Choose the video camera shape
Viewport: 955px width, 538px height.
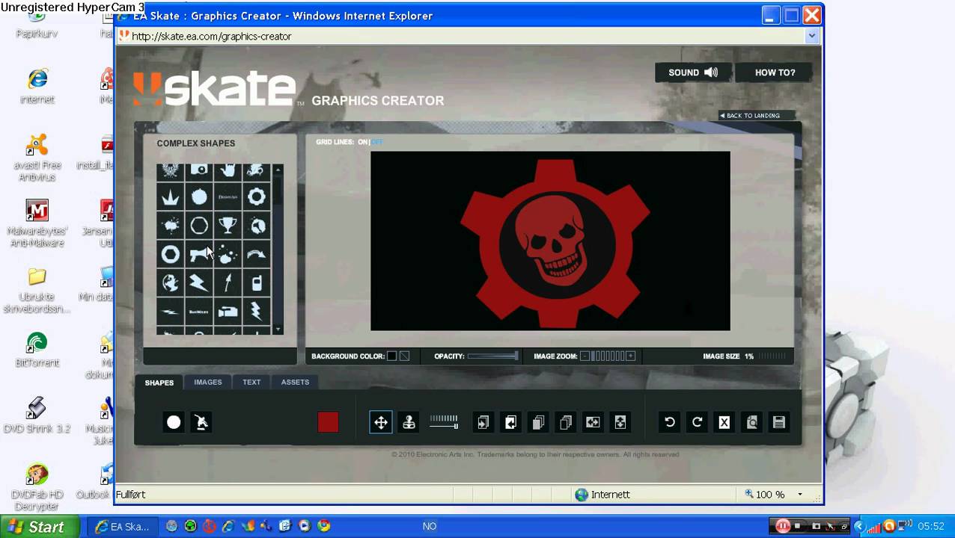coord(228,312)
